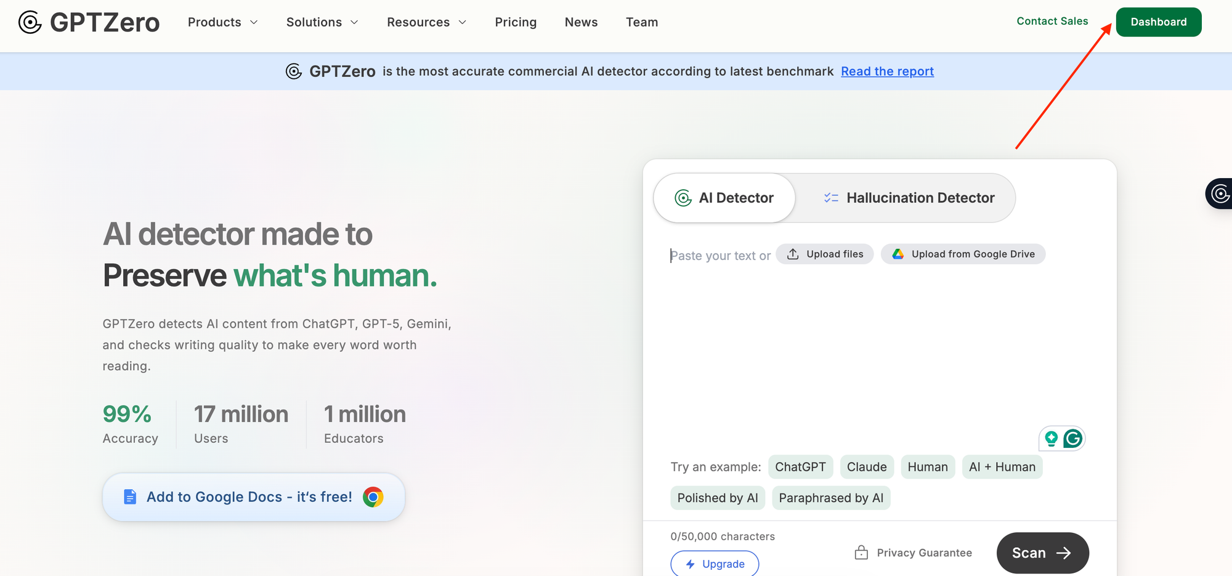Click the GPTZero logo in the header
The width and height of the screenshot is (1232, 576).
pyautogui.click(x=89, y=22)
